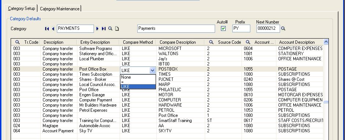
Task: Go to first category record
Action: [x=47, y=29]
